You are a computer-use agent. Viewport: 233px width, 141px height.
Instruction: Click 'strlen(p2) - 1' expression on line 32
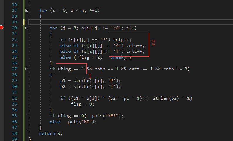pos(171,98)
